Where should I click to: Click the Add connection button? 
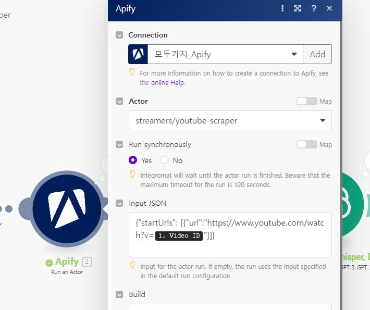tap(317, 54)
